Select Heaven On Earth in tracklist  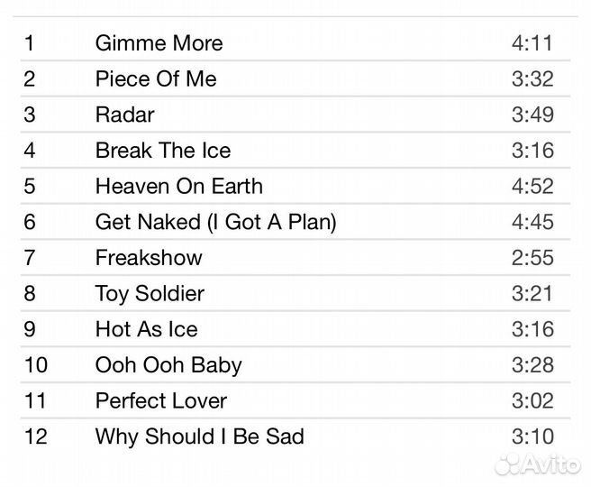pos(179,187)
